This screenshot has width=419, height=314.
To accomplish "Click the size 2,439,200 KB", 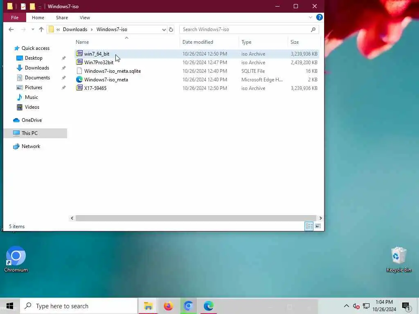I will (304, 63).
